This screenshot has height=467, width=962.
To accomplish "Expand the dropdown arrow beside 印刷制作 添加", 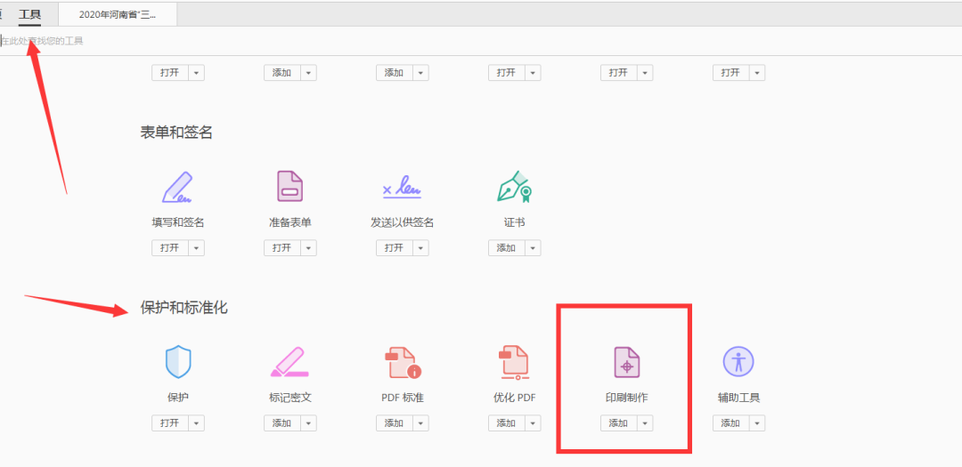I will click(x=645, y=423).
